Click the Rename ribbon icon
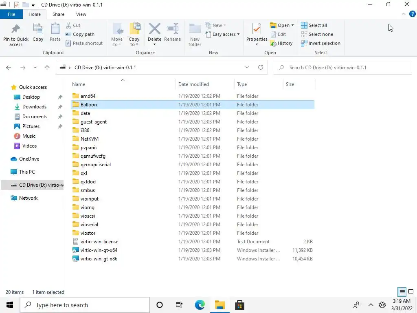The image size is (417, 313). pyautogui.click(x=172, y=32)
